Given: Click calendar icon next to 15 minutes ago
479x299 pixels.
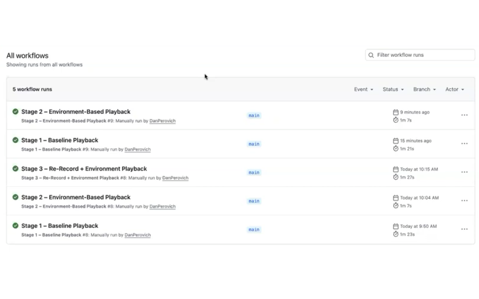Looking at the screenshot, I should pos(396,141).
